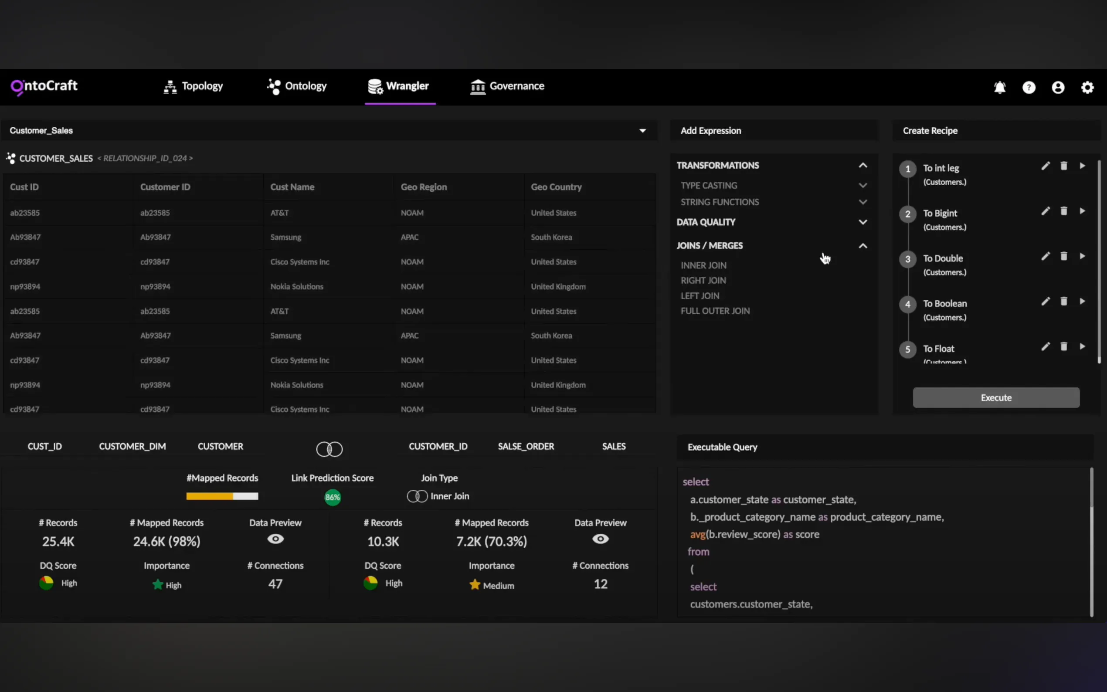Click the Mapped Records progress bar
This screenshot has width=1107, height=692.
point(222,496)
